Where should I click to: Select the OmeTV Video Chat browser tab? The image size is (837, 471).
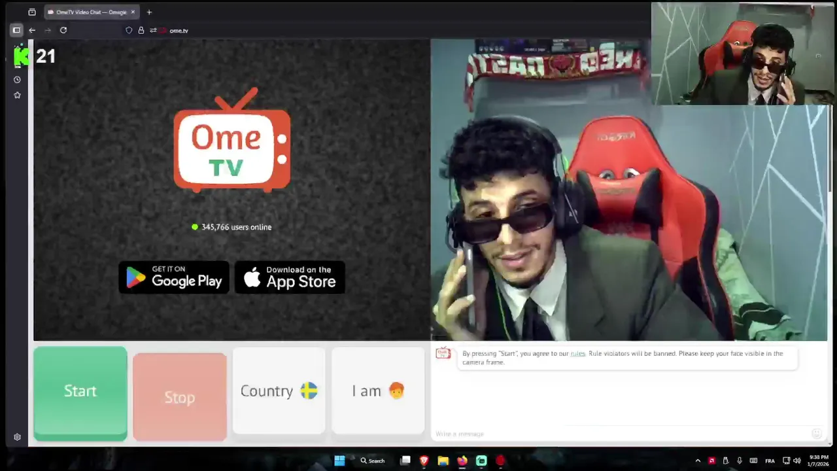coord(92,12)
